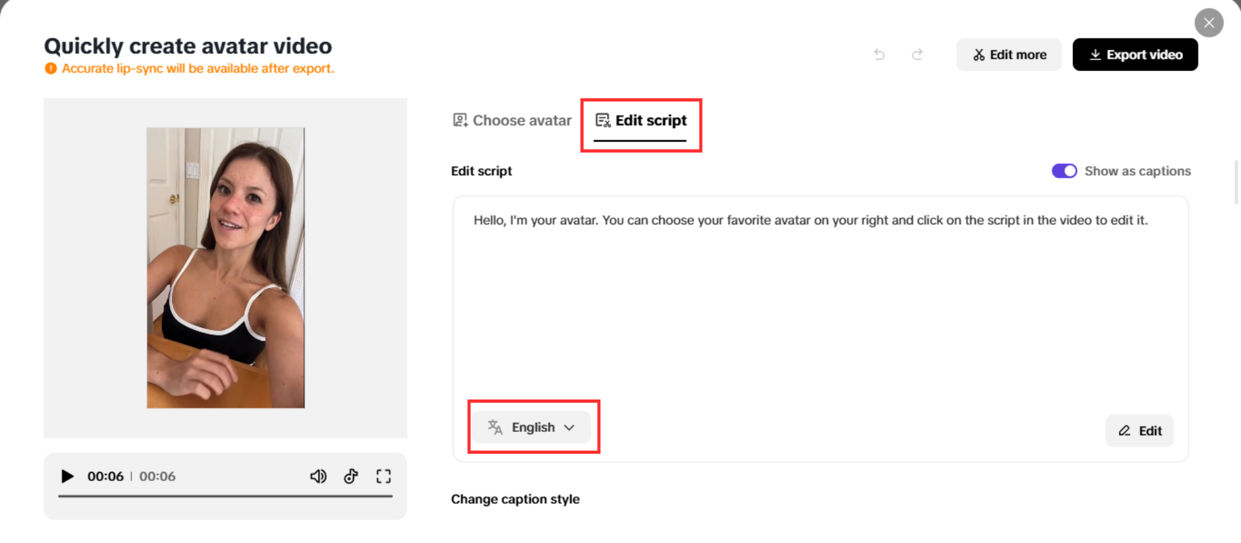Expand language list with chevron arrow
Screen dimensions: 1241x543
pos(569,427)
